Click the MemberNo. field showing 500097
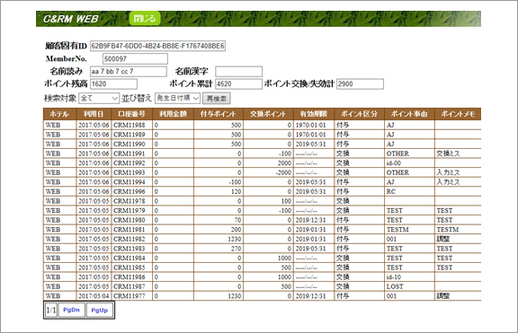The image size is (518, 333). click(135, 58)
